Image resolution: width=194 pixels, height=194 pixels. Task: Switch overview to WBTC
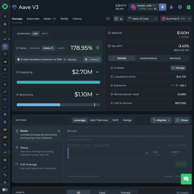pyautogui.click(x=45, y=34)
